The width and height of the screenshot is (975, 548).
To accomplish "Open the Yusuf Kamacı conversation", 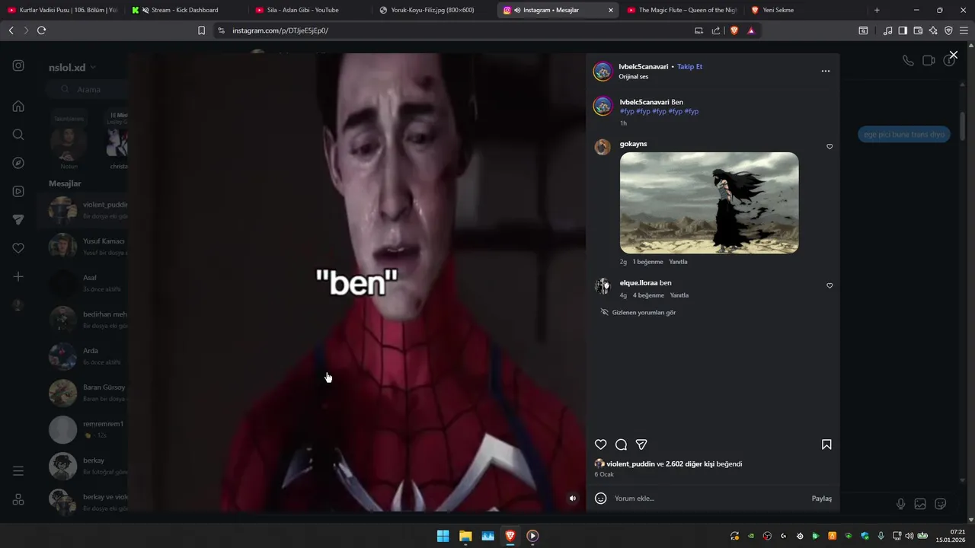I will [84, 247].
